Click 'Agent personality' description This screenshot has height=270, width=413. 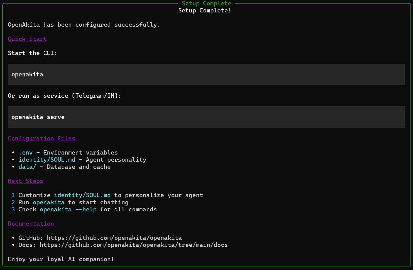point(116,160)
